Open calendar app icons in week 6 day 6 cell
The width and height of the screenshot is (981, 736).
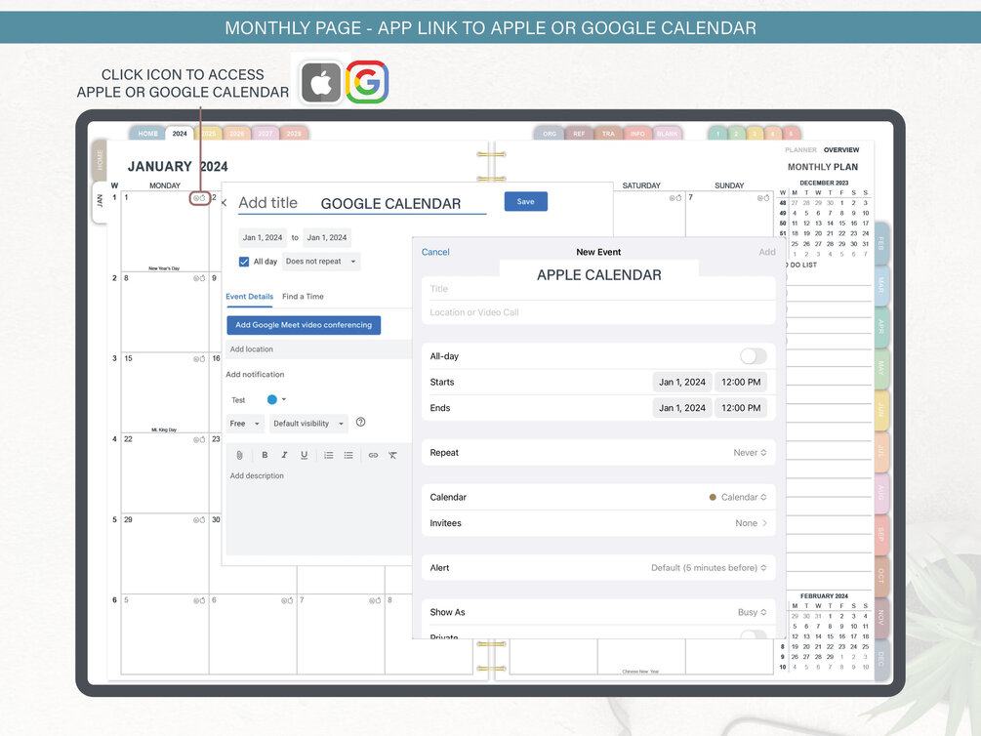click(287, 601)
